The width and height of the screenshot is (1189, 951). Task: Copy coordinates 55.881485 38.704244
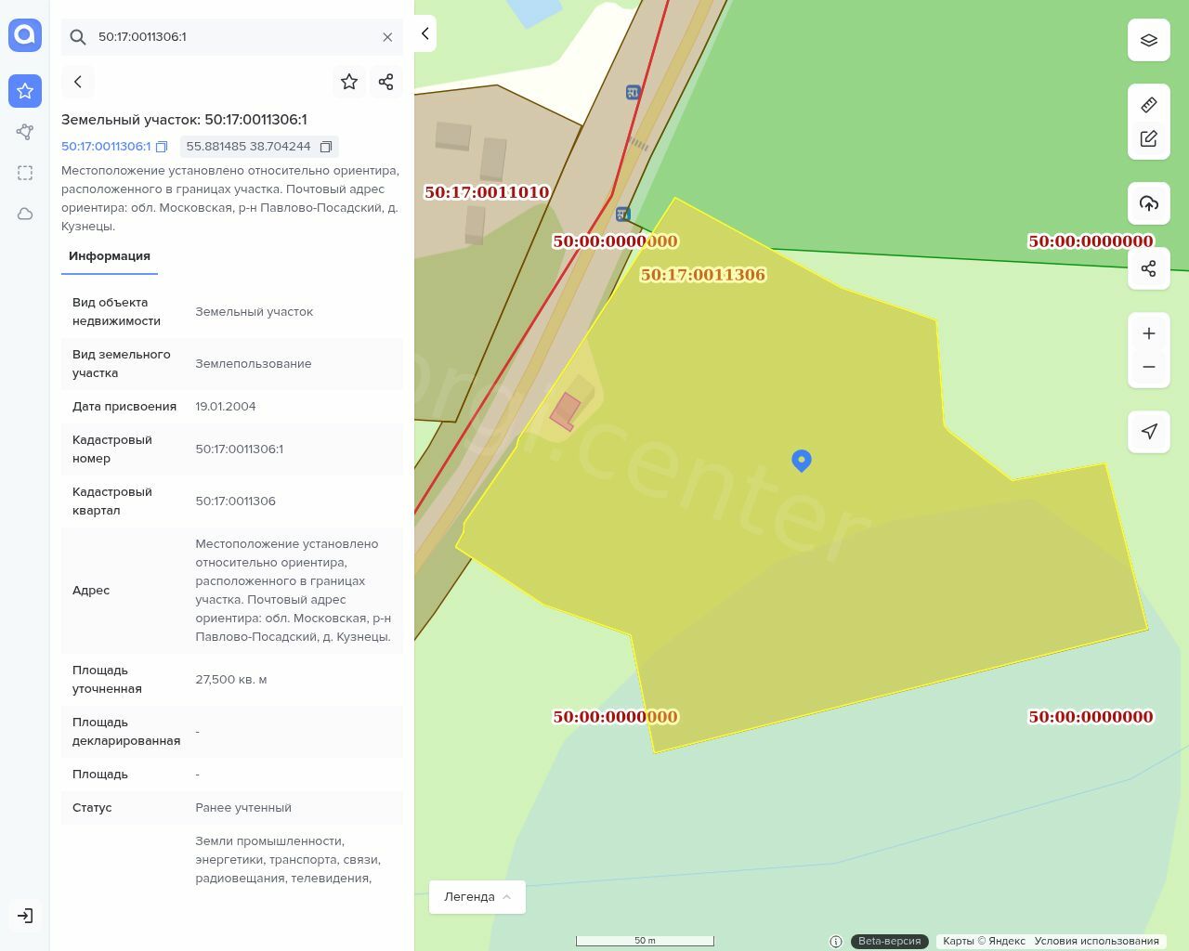pyautogui.click(x=326, y=147)
